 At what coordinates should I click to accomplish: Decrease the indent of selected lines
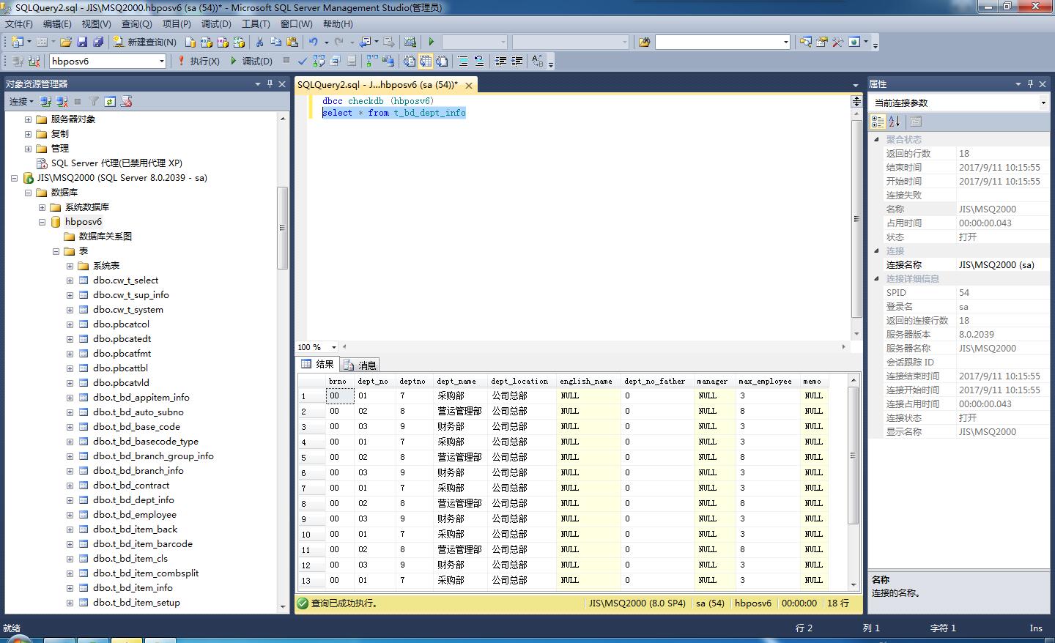point(500,61)
